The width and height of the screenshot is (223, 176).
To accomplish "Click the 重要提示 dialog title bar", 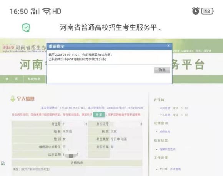I will coord(109,46).
